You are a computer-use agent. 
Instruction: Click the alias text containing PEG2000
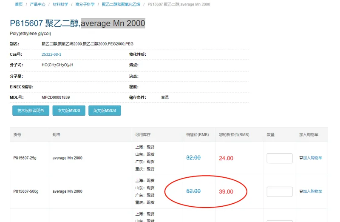(88, 44)
